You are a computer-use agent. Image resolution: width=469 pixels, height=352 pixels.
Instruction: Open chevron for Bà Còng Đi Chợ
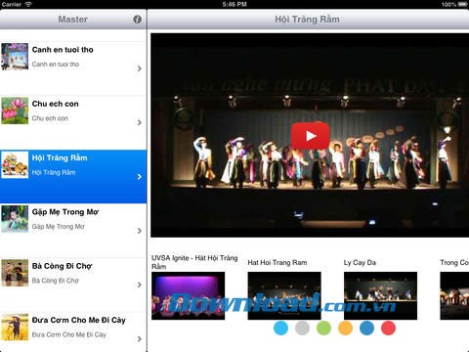point(140,285)
